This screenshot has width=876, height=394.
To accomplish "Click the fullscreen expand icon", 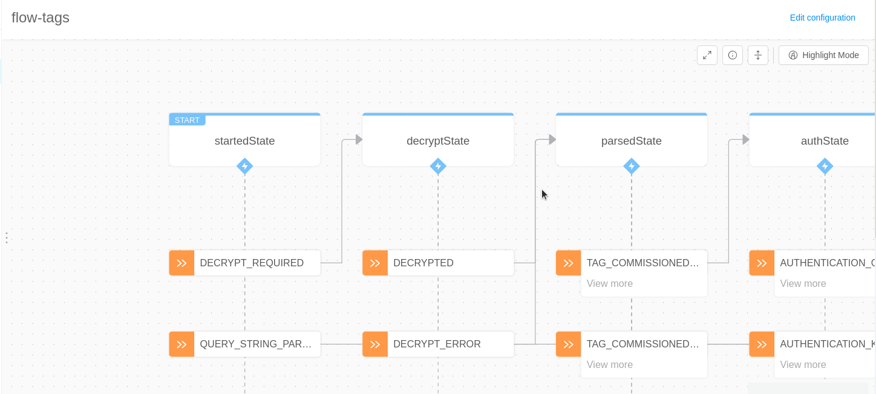I will (x=707, y=55).
